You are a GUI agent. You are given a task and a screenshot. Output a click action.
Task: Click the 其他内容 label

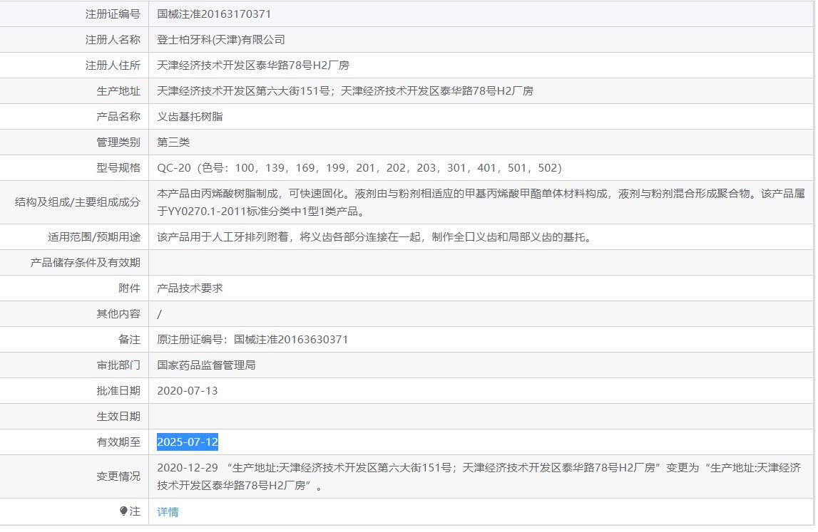pyautogui.click(x=118, y=313)
